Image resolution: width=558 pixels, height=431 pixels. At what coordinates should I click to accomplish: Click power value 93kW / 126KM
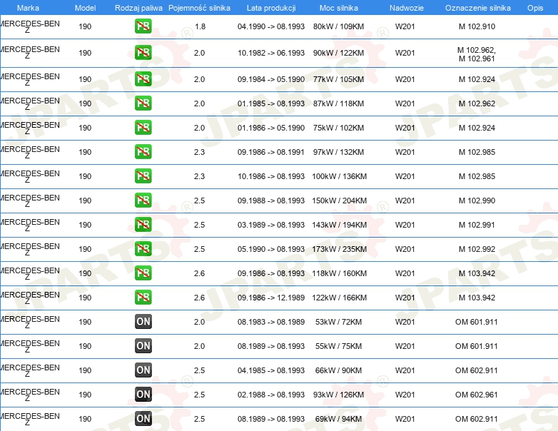339,395
